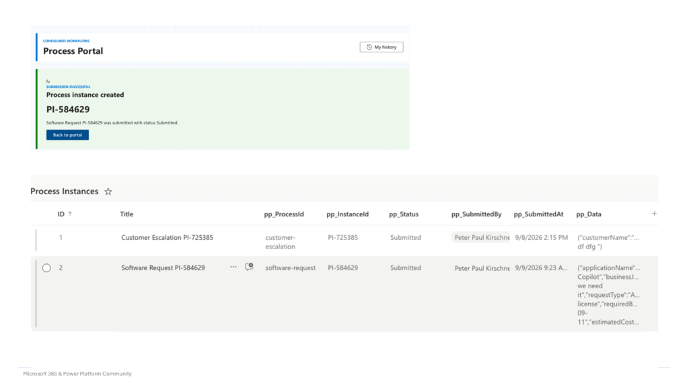The image size is (689, 387).
Task: Open Software Request PI-584629 item
Action: coord(163,267)
